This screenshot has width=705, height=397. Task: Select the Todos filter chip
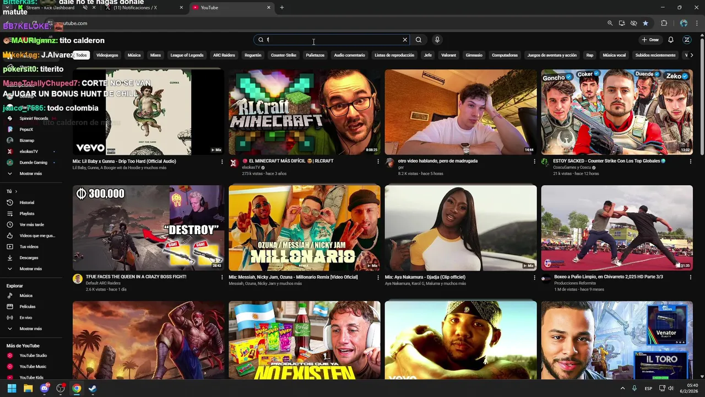[x=81, y=55]
